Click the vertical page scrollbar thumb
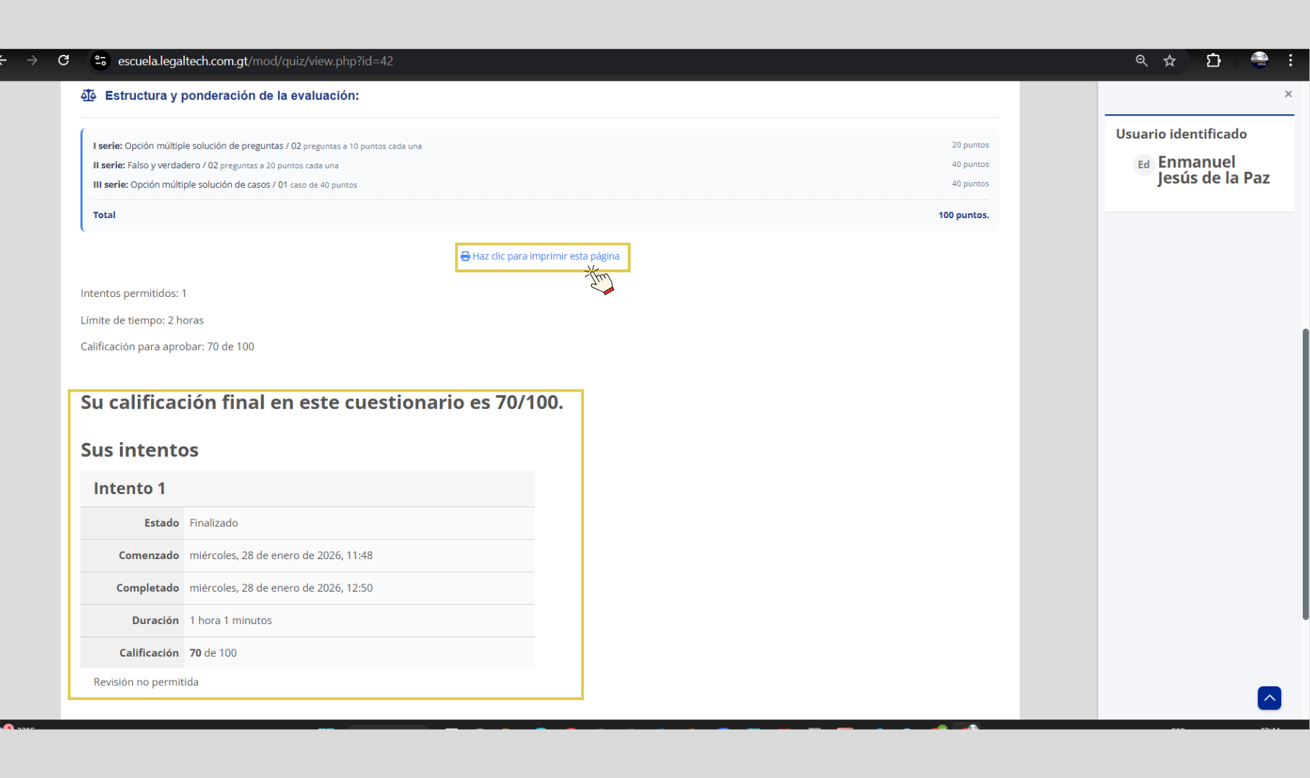This screenshot has height=778, width=1310. (x=1305, y=473)
